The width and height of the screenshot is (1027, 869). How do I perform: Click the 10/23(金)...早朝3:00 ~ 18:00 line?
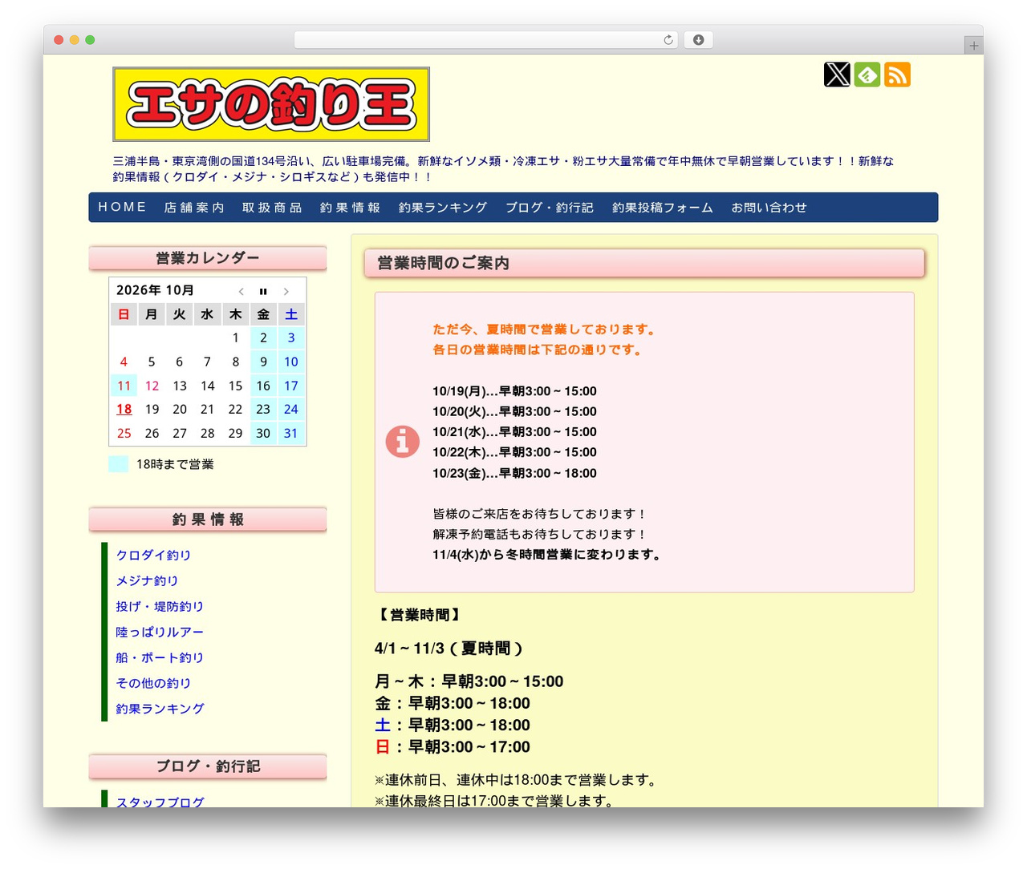coord(514,473)
